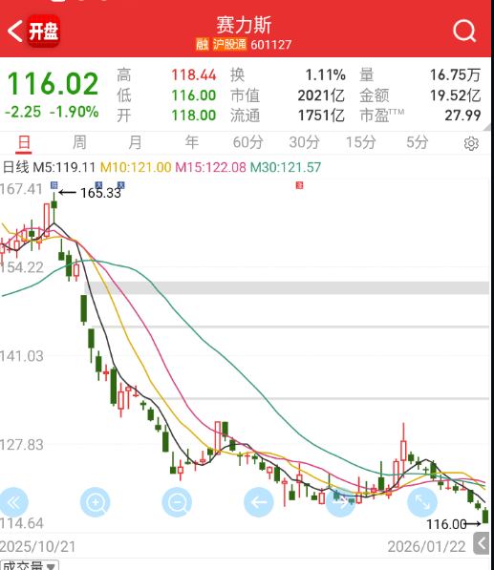Switch to the 月 monthly tab
This screenshot has width=494, height=570.
135,142
